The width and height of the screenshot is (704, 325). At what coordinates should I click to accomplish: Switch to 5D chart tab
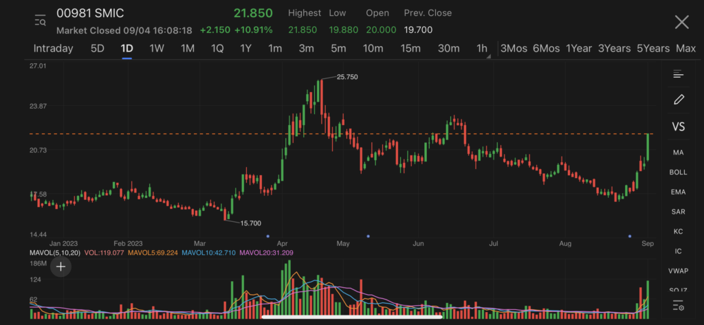click(98, 49)
